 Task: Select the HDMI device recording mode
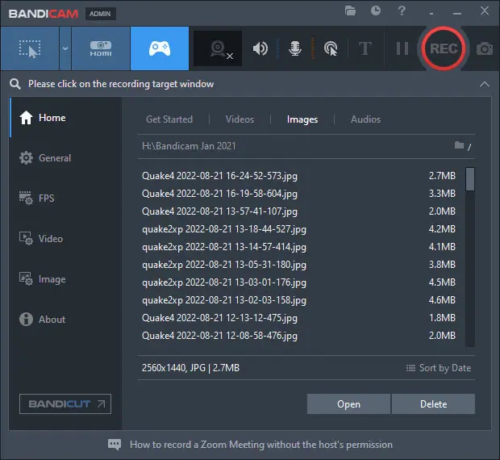101,48
